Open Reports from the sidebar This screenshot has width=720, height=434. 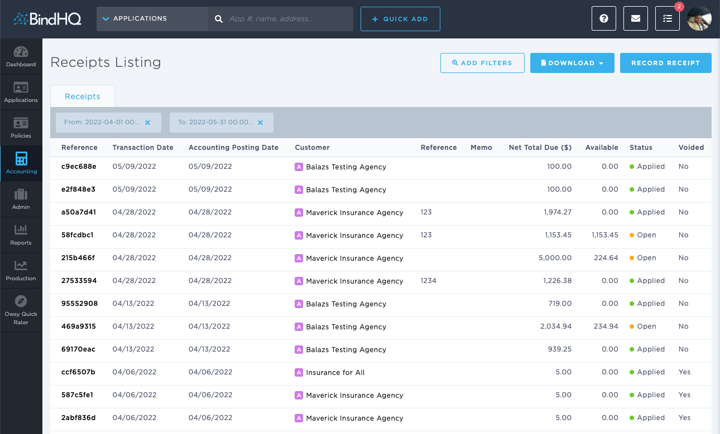pyautogui.click(x=21, y=235)
